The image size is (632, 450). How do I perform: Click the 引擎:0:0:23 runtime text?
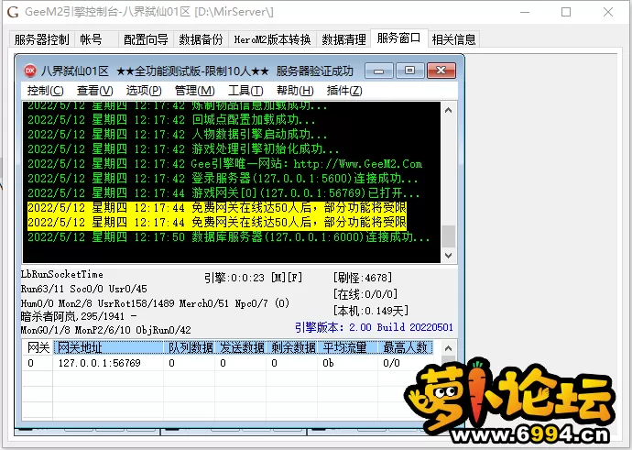pos(234,278)
